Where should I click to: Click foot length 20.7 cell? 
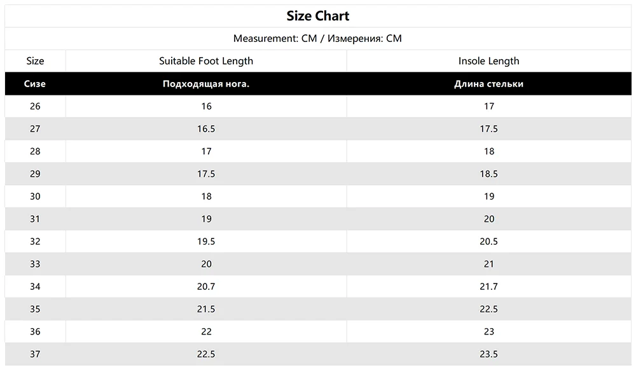[206, 287]
